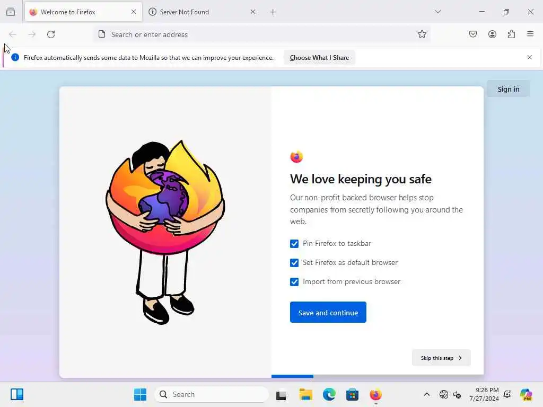Screen dimensions: 543x407
Task: Click Save and continue
Action: coord(328,313)
